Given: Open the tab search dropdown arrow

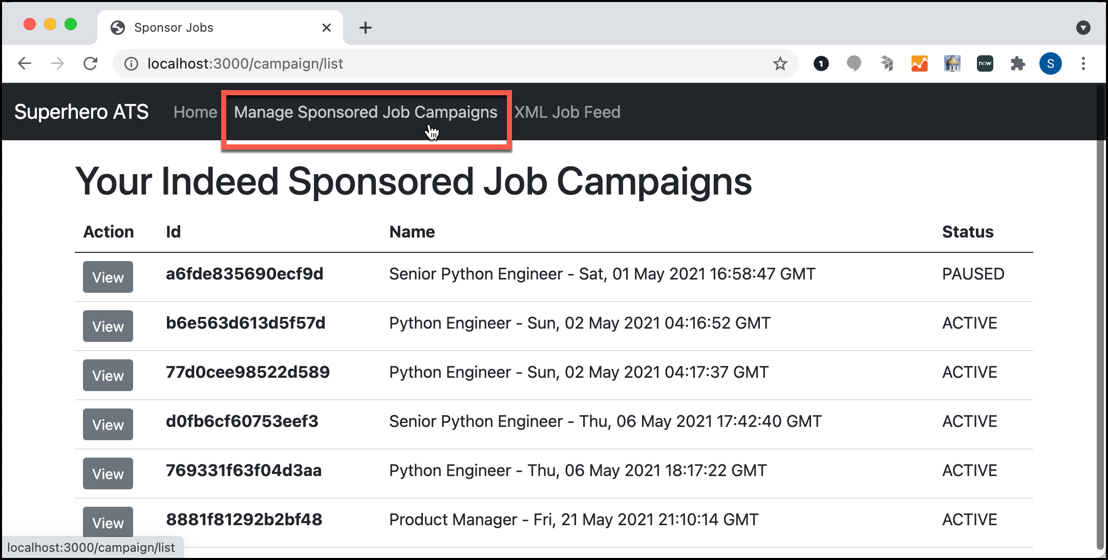Looking at the screenshot, I should tap(1083, 28).
